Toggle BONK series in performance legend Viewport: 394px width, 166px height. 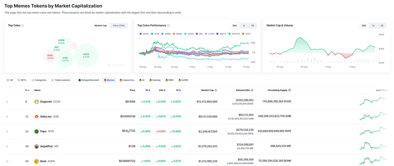pyautogui.click(x=178, y=33)
